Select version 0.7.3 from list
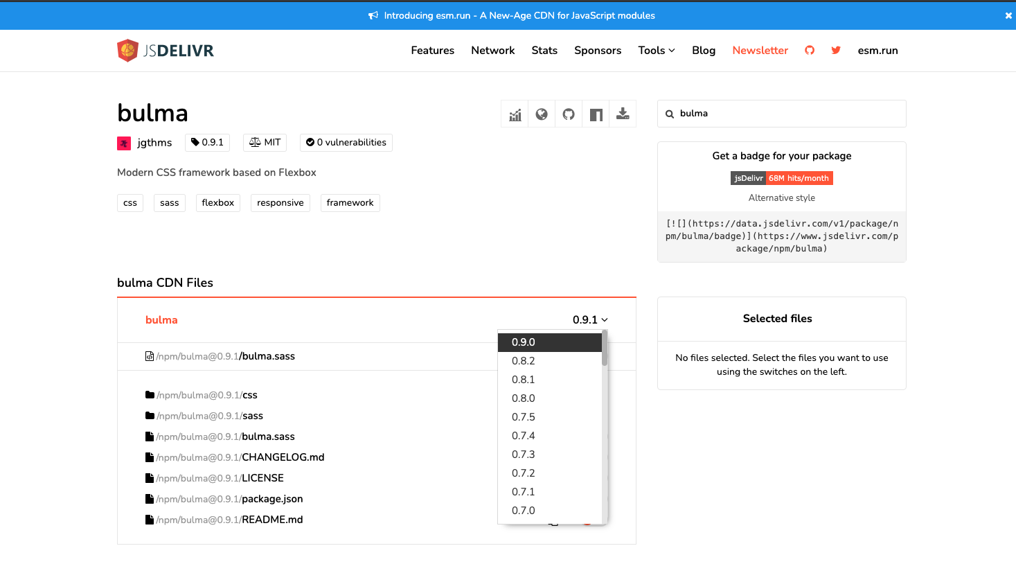The width and height of the screenshot is (1016, 573). tap(550, 455)
